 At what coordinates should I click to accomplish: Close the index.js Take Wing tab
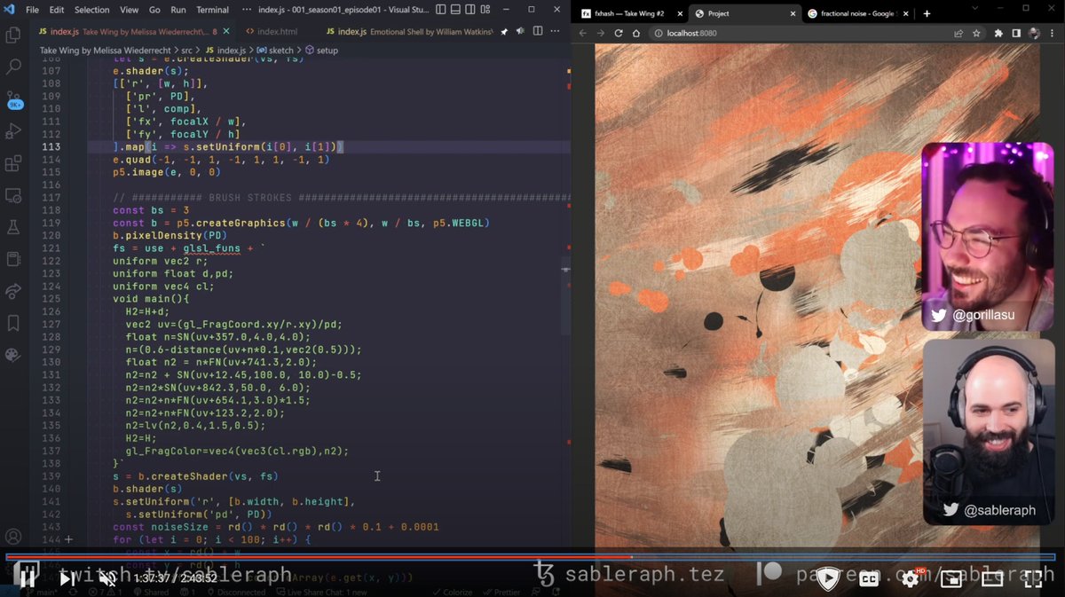click(x=225, y=31)
